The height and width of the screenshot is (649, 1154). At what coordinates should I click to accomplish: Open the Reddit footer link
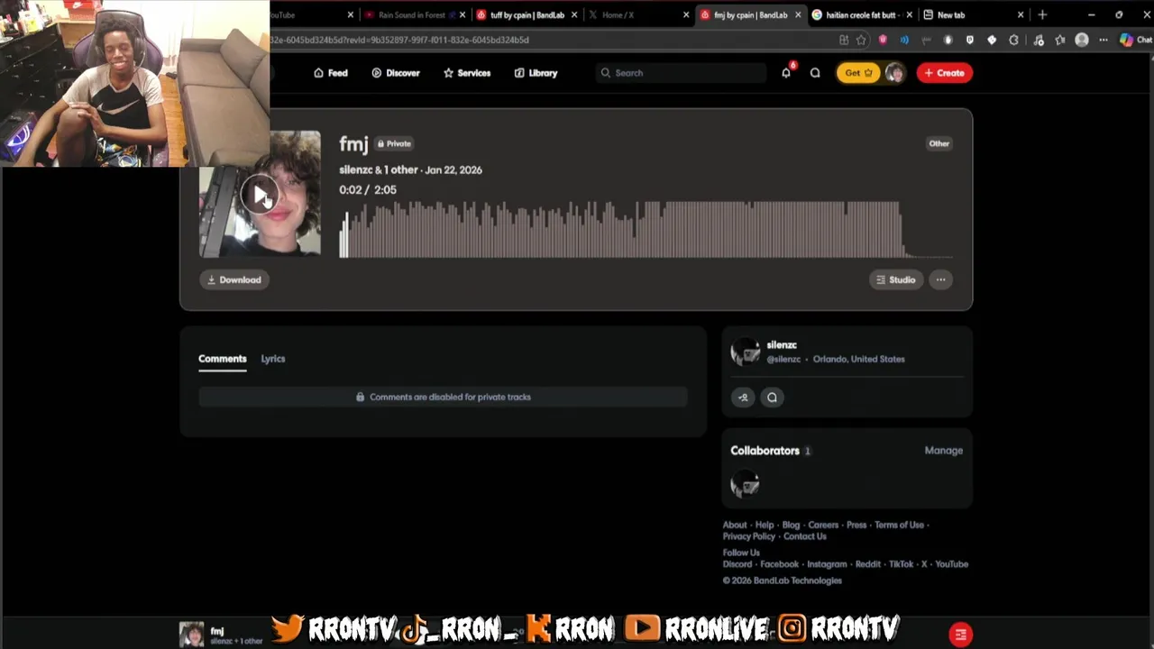coord(867,564)
